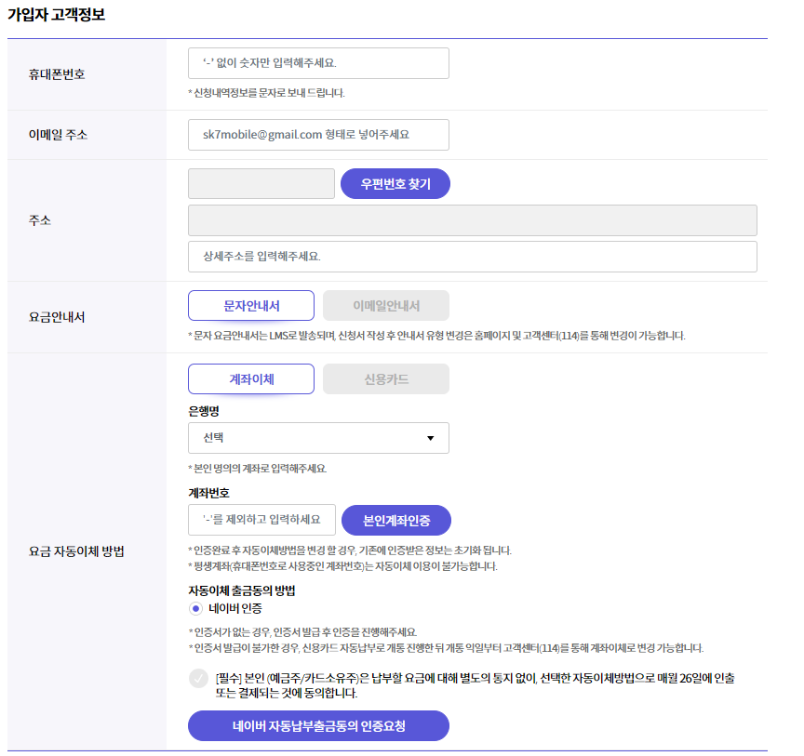The image size is (804, 756).
Task: Click the postal code input box
Action: [261, 183]
